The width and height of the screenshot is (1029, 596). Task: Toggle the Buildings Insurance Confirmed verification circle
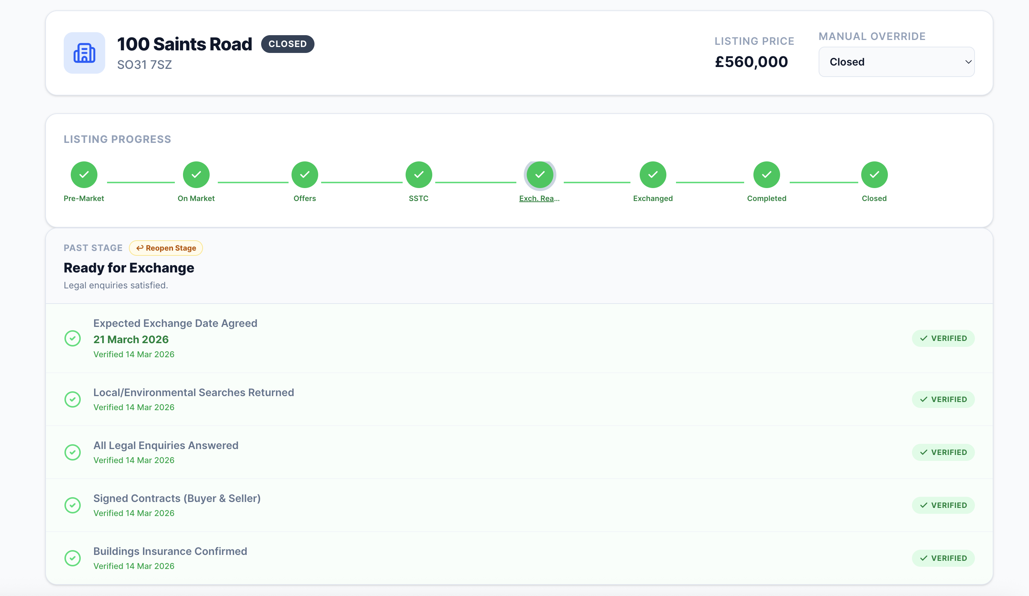(x=73, y=558)
